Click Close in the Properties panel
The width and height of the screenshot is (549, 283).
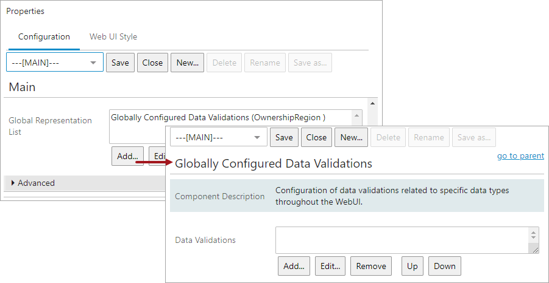152,63
